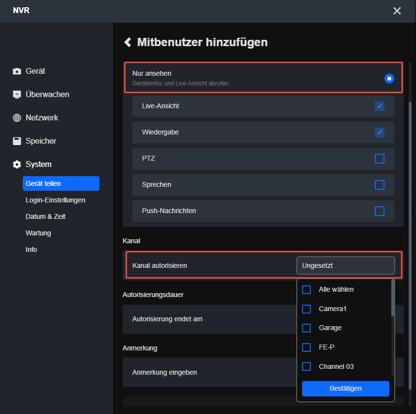Check the Channel 03 checkbox

coord(306,366)
